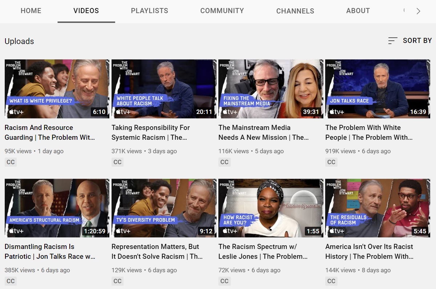The height and width of the screenshot is (289, 436).
Task: Click Apple TV+ logo on 1:55 thumbnail
Action: coord(230,231)
